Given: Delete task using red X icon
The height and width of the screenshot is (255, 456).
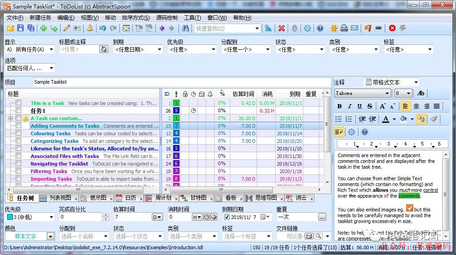Looking at the screenshot, I should click(x=281, y=28).
